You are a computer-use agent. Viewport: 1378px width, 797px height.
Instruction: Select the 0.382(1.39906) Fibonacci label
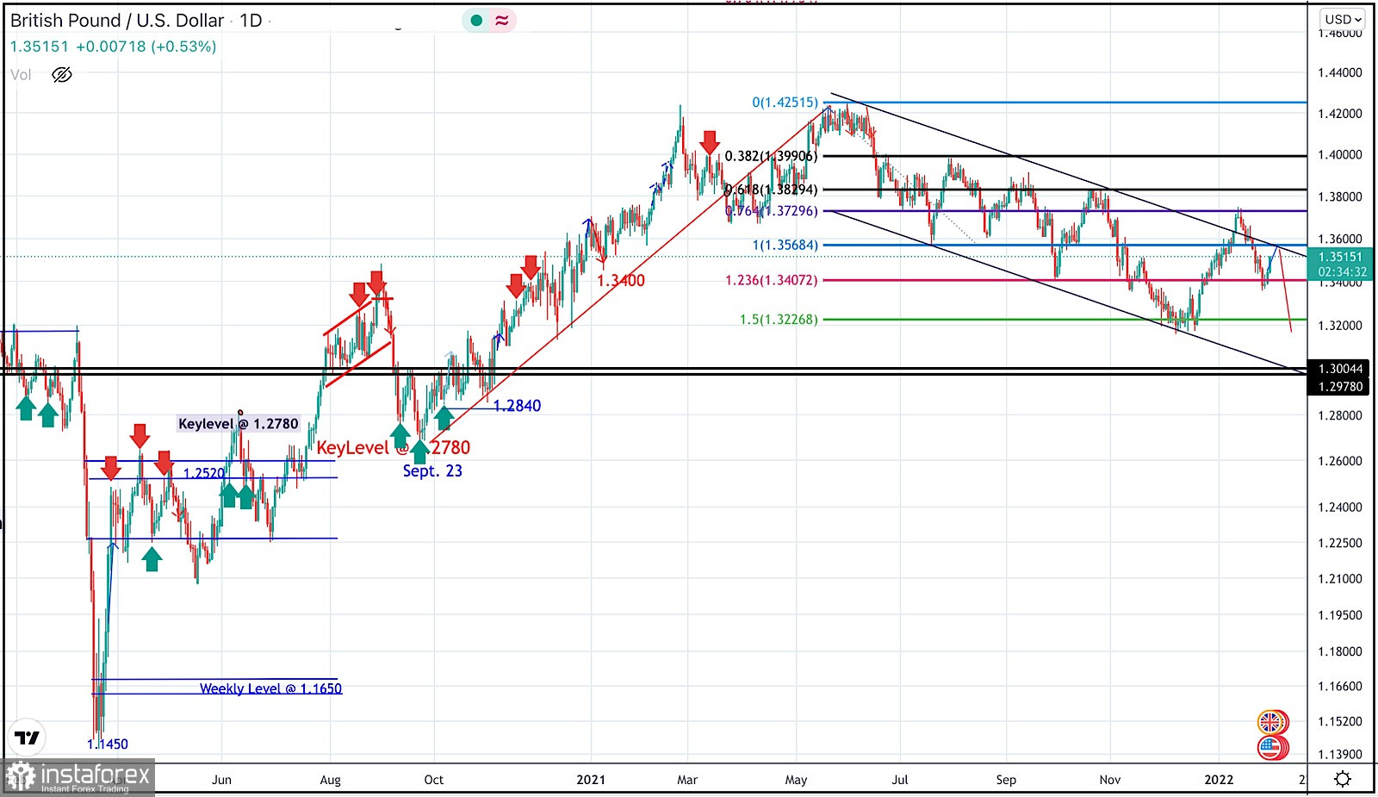click(771, 156)
